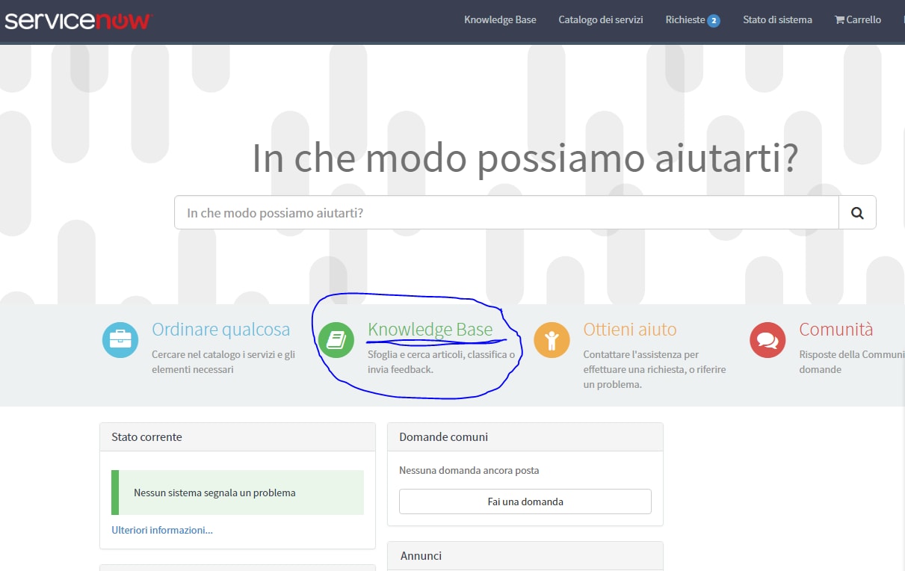Click the Stato corrente panel header

click(x=238, y=436)
